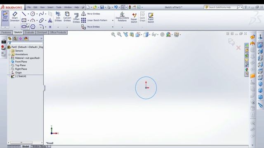
Task: Click the Mirror Entities button
Action: click(x=91, y=14)
